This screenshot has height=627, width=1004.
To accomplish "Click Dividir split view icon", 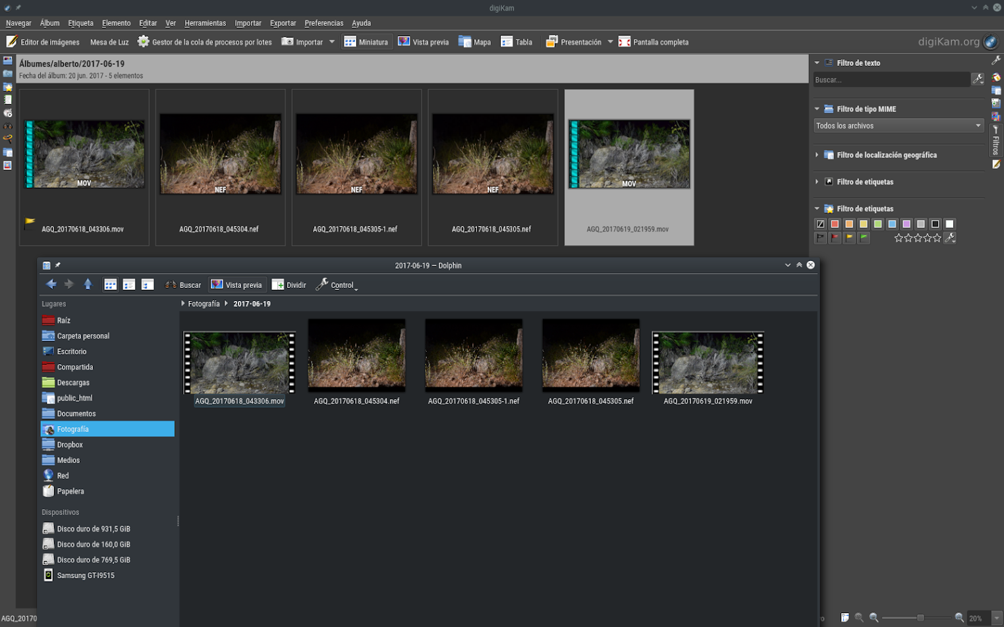I will (x=289, y=285).
